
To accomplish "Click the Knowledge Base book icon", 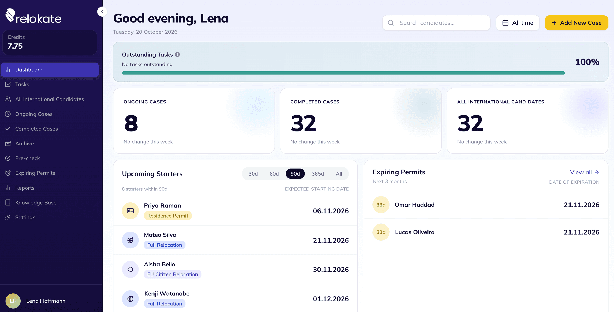I will point(8,203).
